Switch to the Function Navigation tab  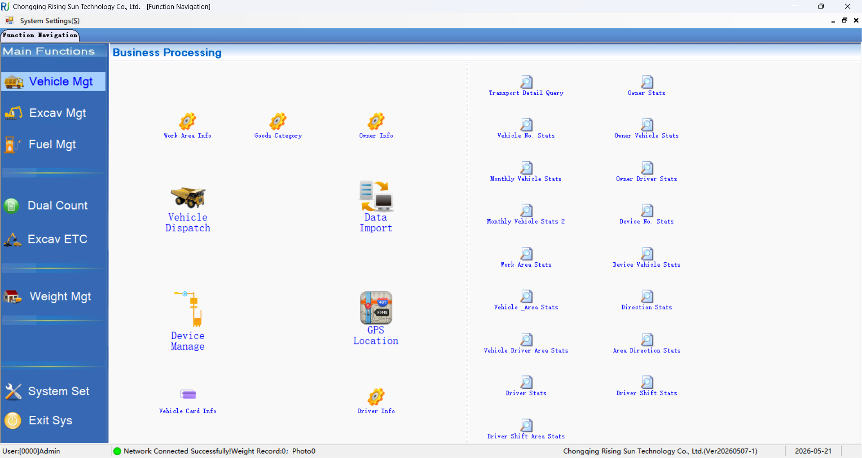pos(40,35)
